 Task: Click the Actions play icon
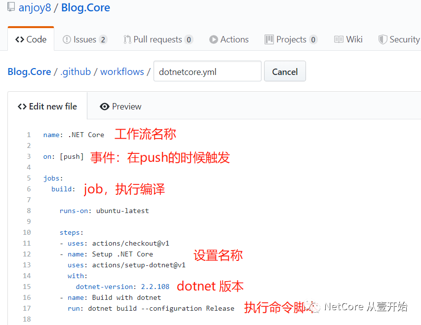click(213, 39)
